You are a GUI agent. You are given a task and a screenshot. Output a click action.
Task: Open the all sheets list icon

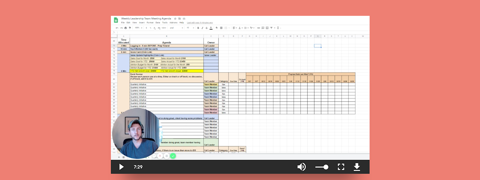123,157
